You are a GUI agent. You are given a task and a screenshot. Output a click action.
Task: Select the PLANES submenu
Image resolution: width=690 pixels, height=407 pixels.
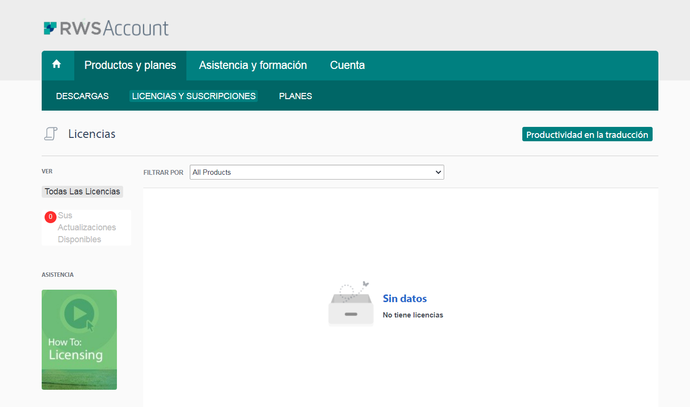[x=296, y=96]
